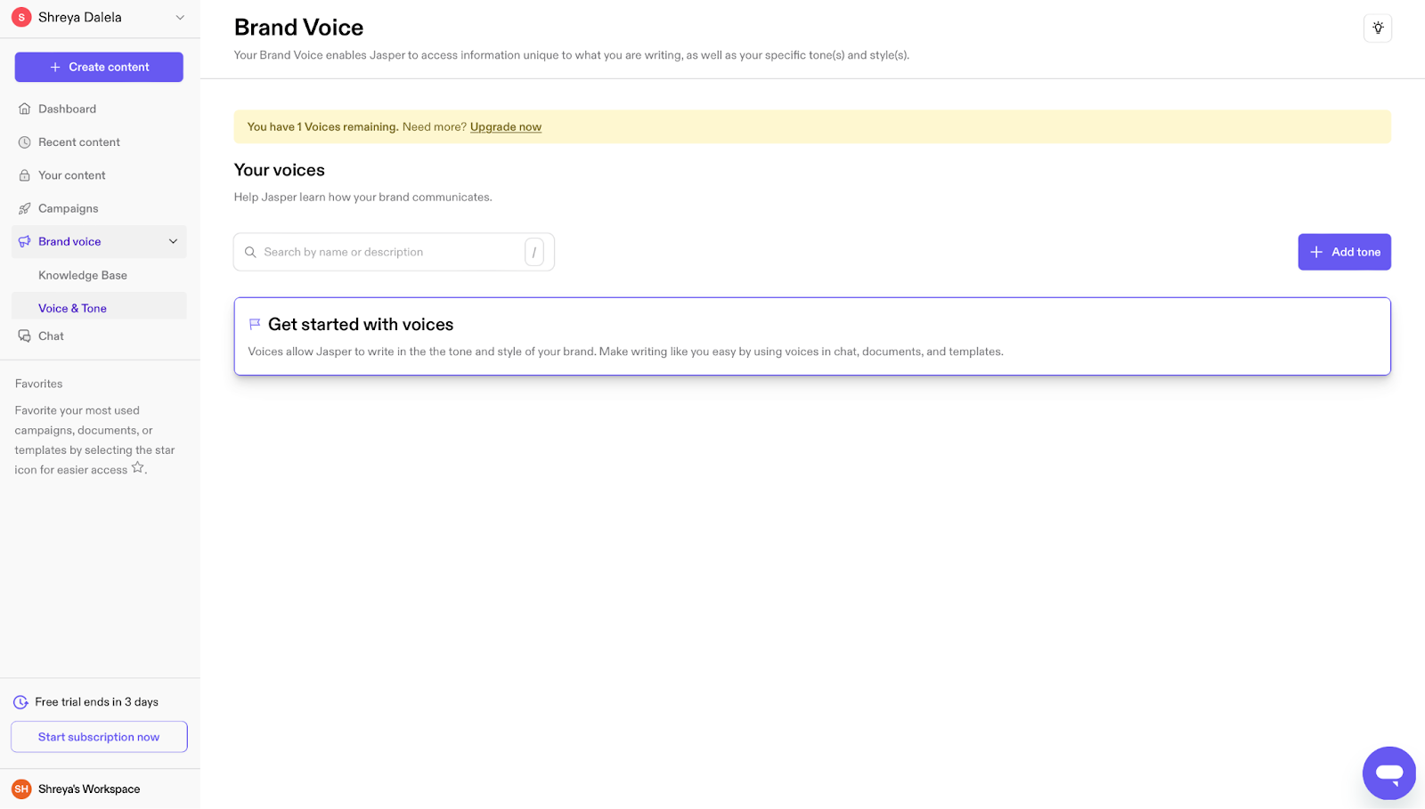Click Start subscription now button
1425x809 pixels.
(x=99, y=737)
